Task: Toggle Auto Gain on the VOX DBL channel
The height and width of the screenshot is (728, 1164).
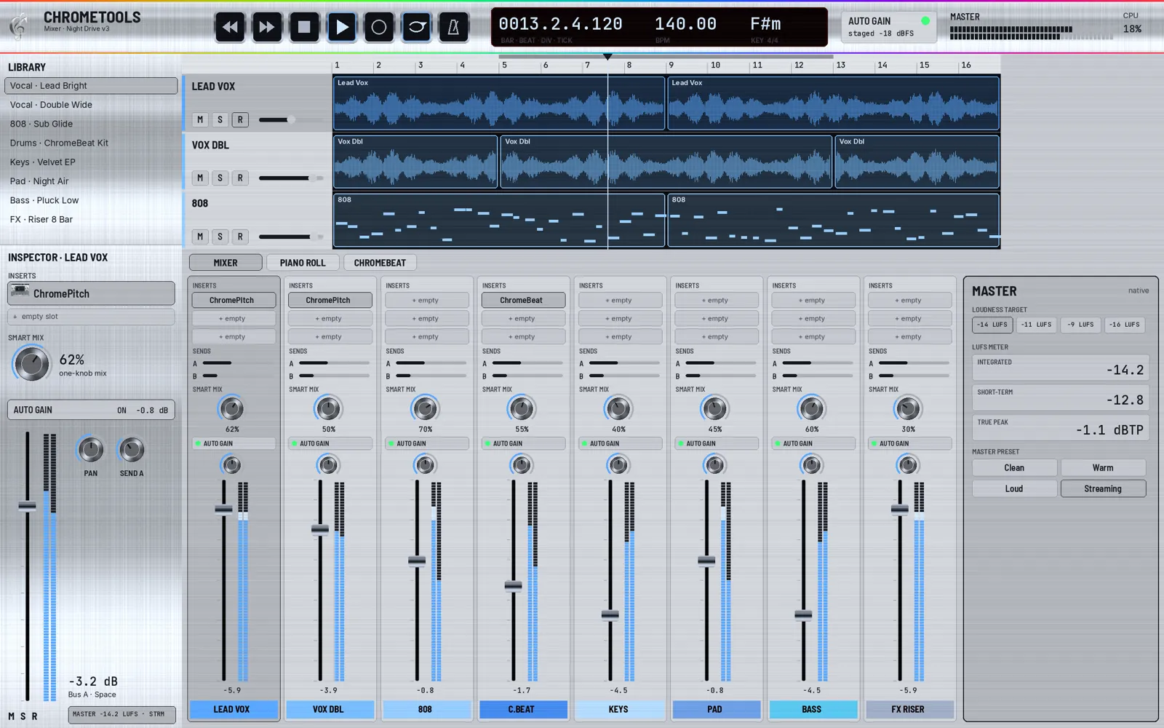Action: coord(330,443)
